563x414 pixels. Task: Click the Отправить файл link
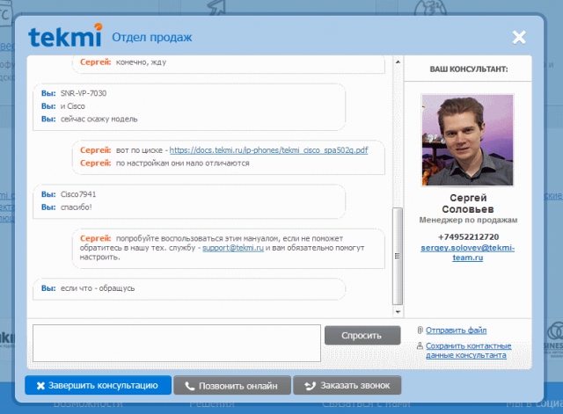(456, 330)
